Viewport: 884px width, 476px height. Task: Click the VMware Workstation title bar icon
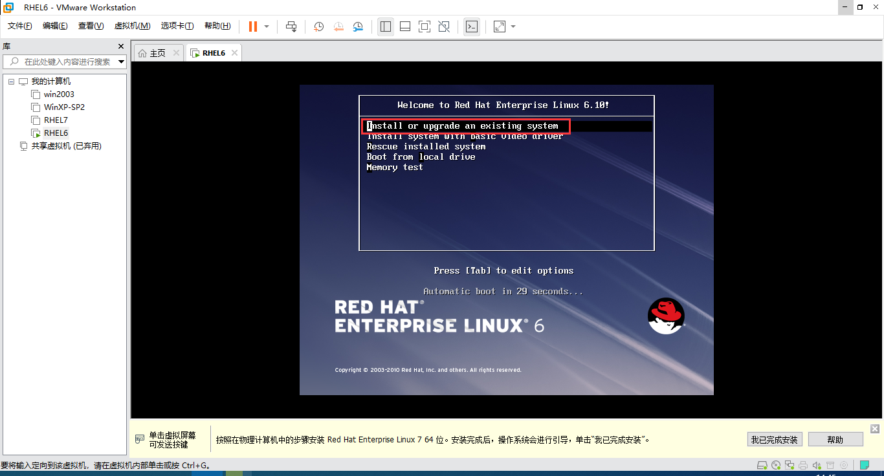(9, 8)
